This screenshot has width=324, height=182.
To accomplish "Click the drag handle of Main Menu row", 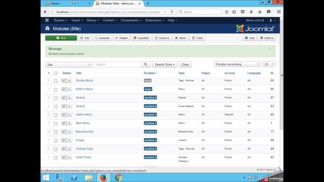I will click(49, 123).
